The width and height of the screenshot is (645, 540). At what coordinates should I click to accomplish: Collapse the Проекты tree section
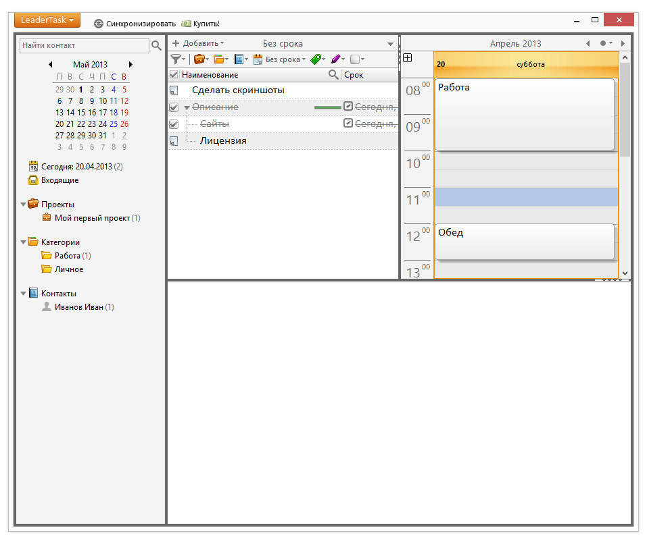24,204
